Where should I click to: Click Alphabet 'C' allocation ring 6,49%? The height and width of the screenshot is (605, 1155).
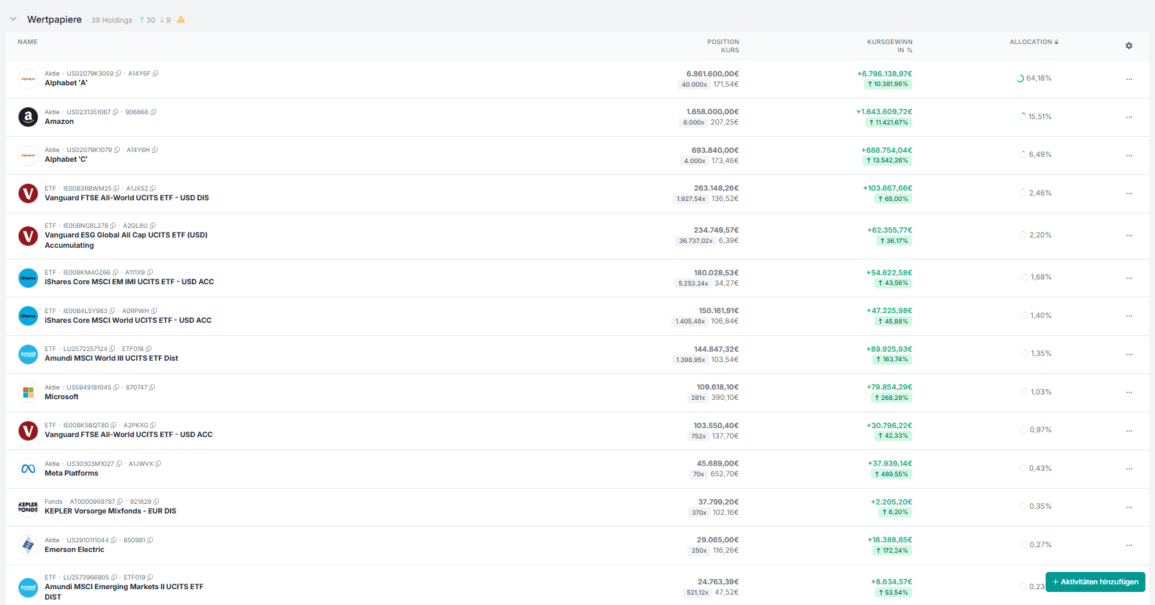(1023, 155)
